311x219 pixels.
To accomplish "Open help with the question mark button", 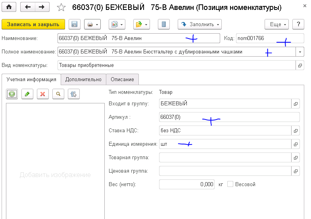I will coord(298,25).
